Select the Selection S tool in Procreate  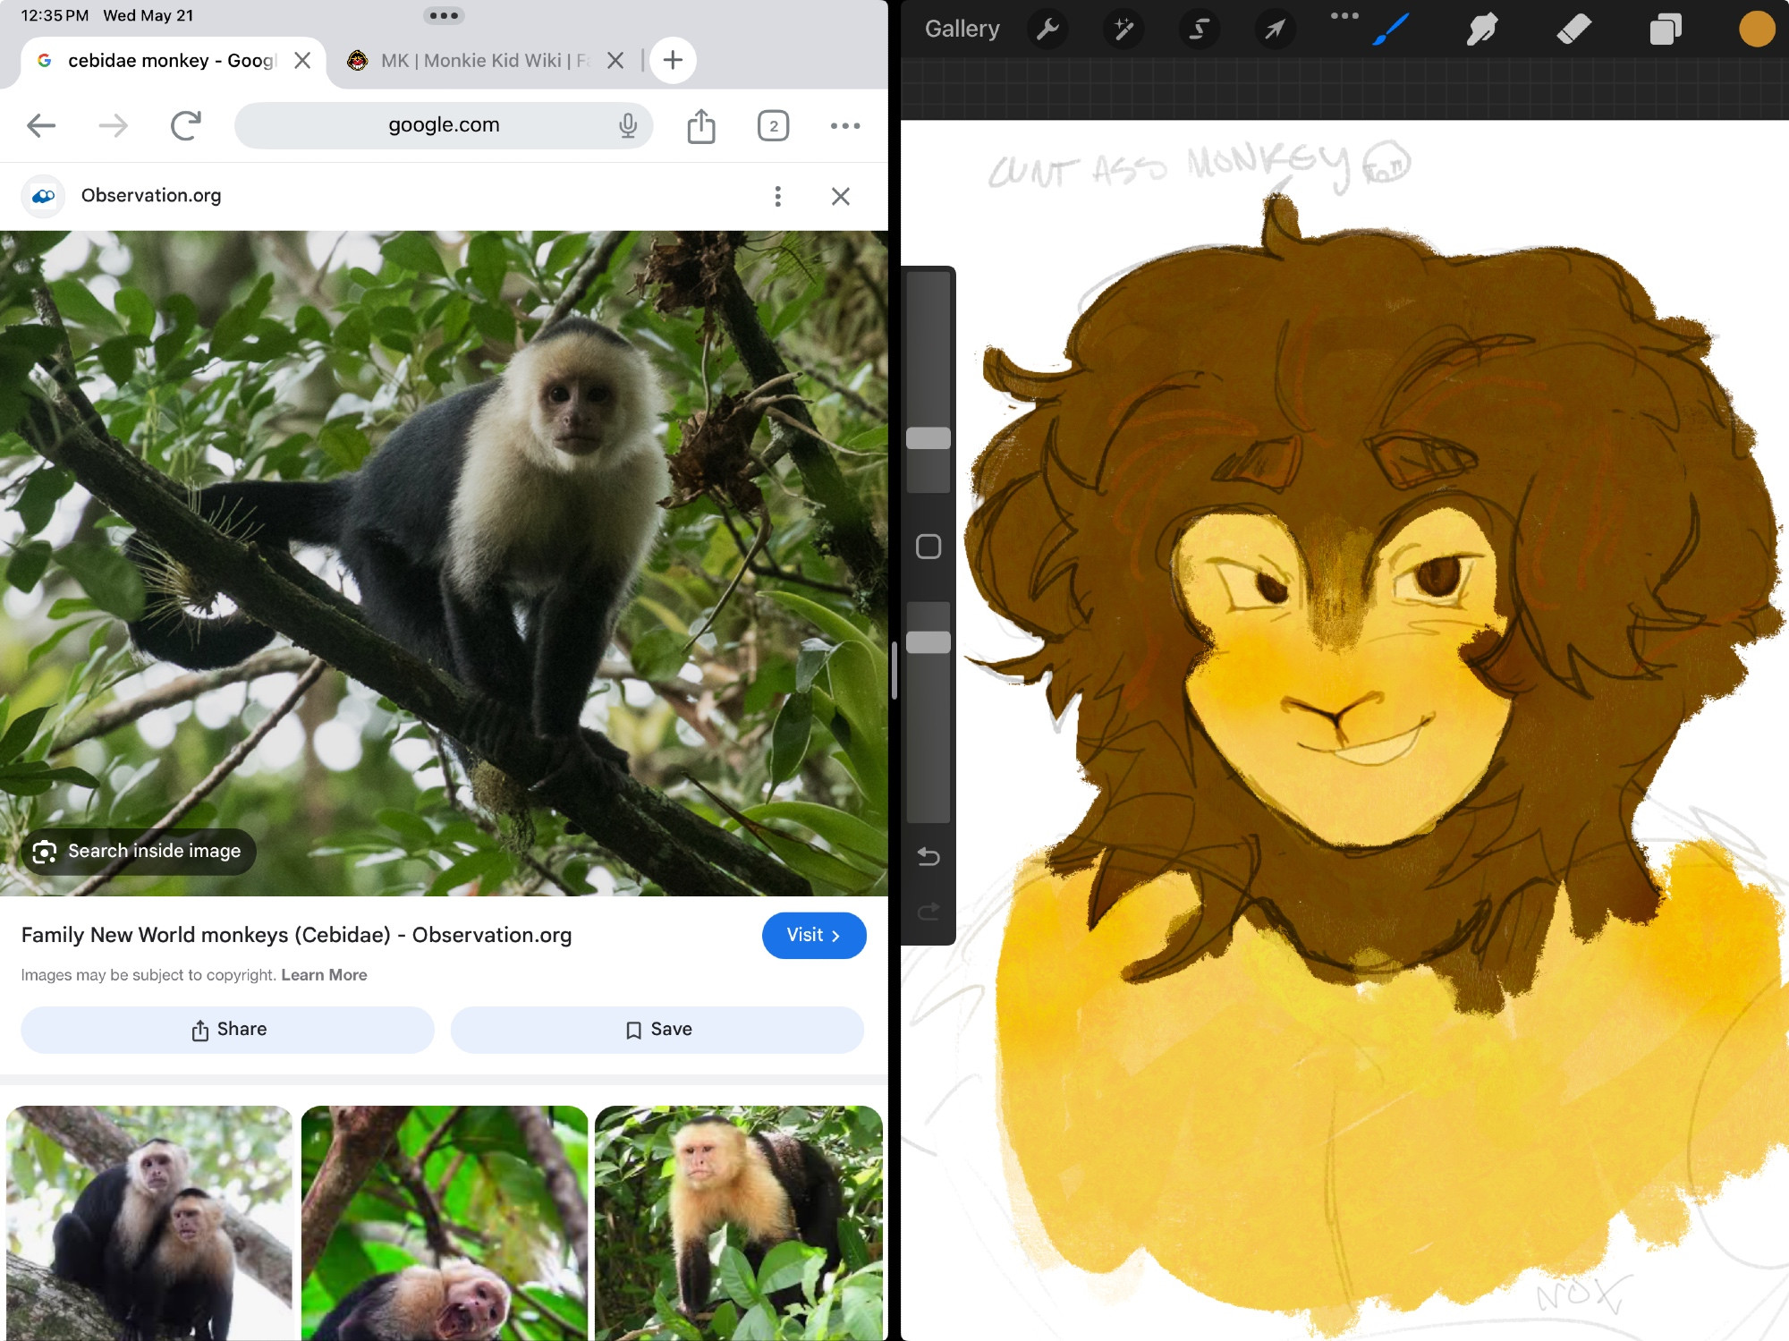pyautogui.click(x=1199, y=30)
